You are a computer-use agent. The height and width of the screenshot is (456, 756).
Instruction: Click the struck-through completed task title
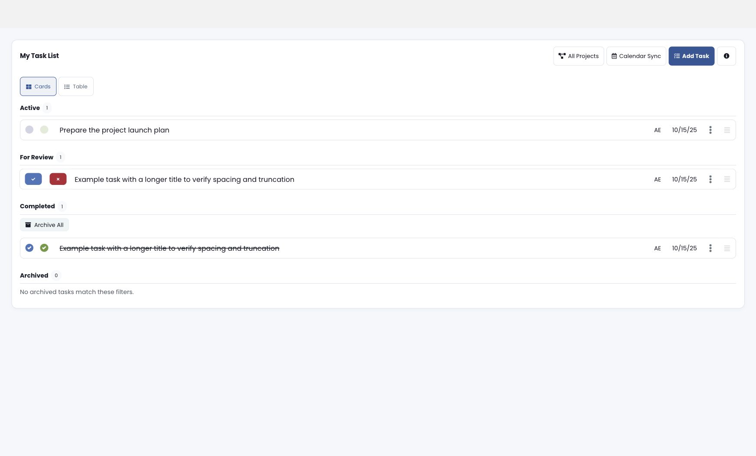click(169, 248)
